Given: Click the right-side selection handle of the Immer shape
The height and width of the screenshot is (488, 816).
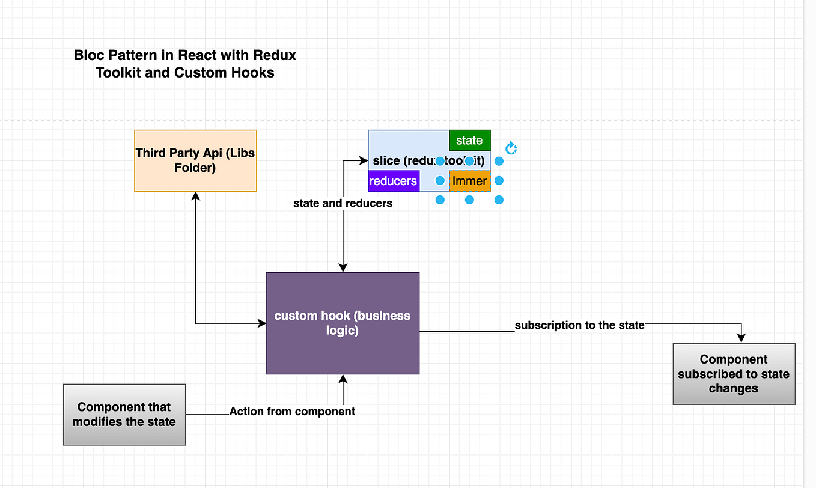Looking at the screenshot, I should pyautogui.click(x=499, y=181).
